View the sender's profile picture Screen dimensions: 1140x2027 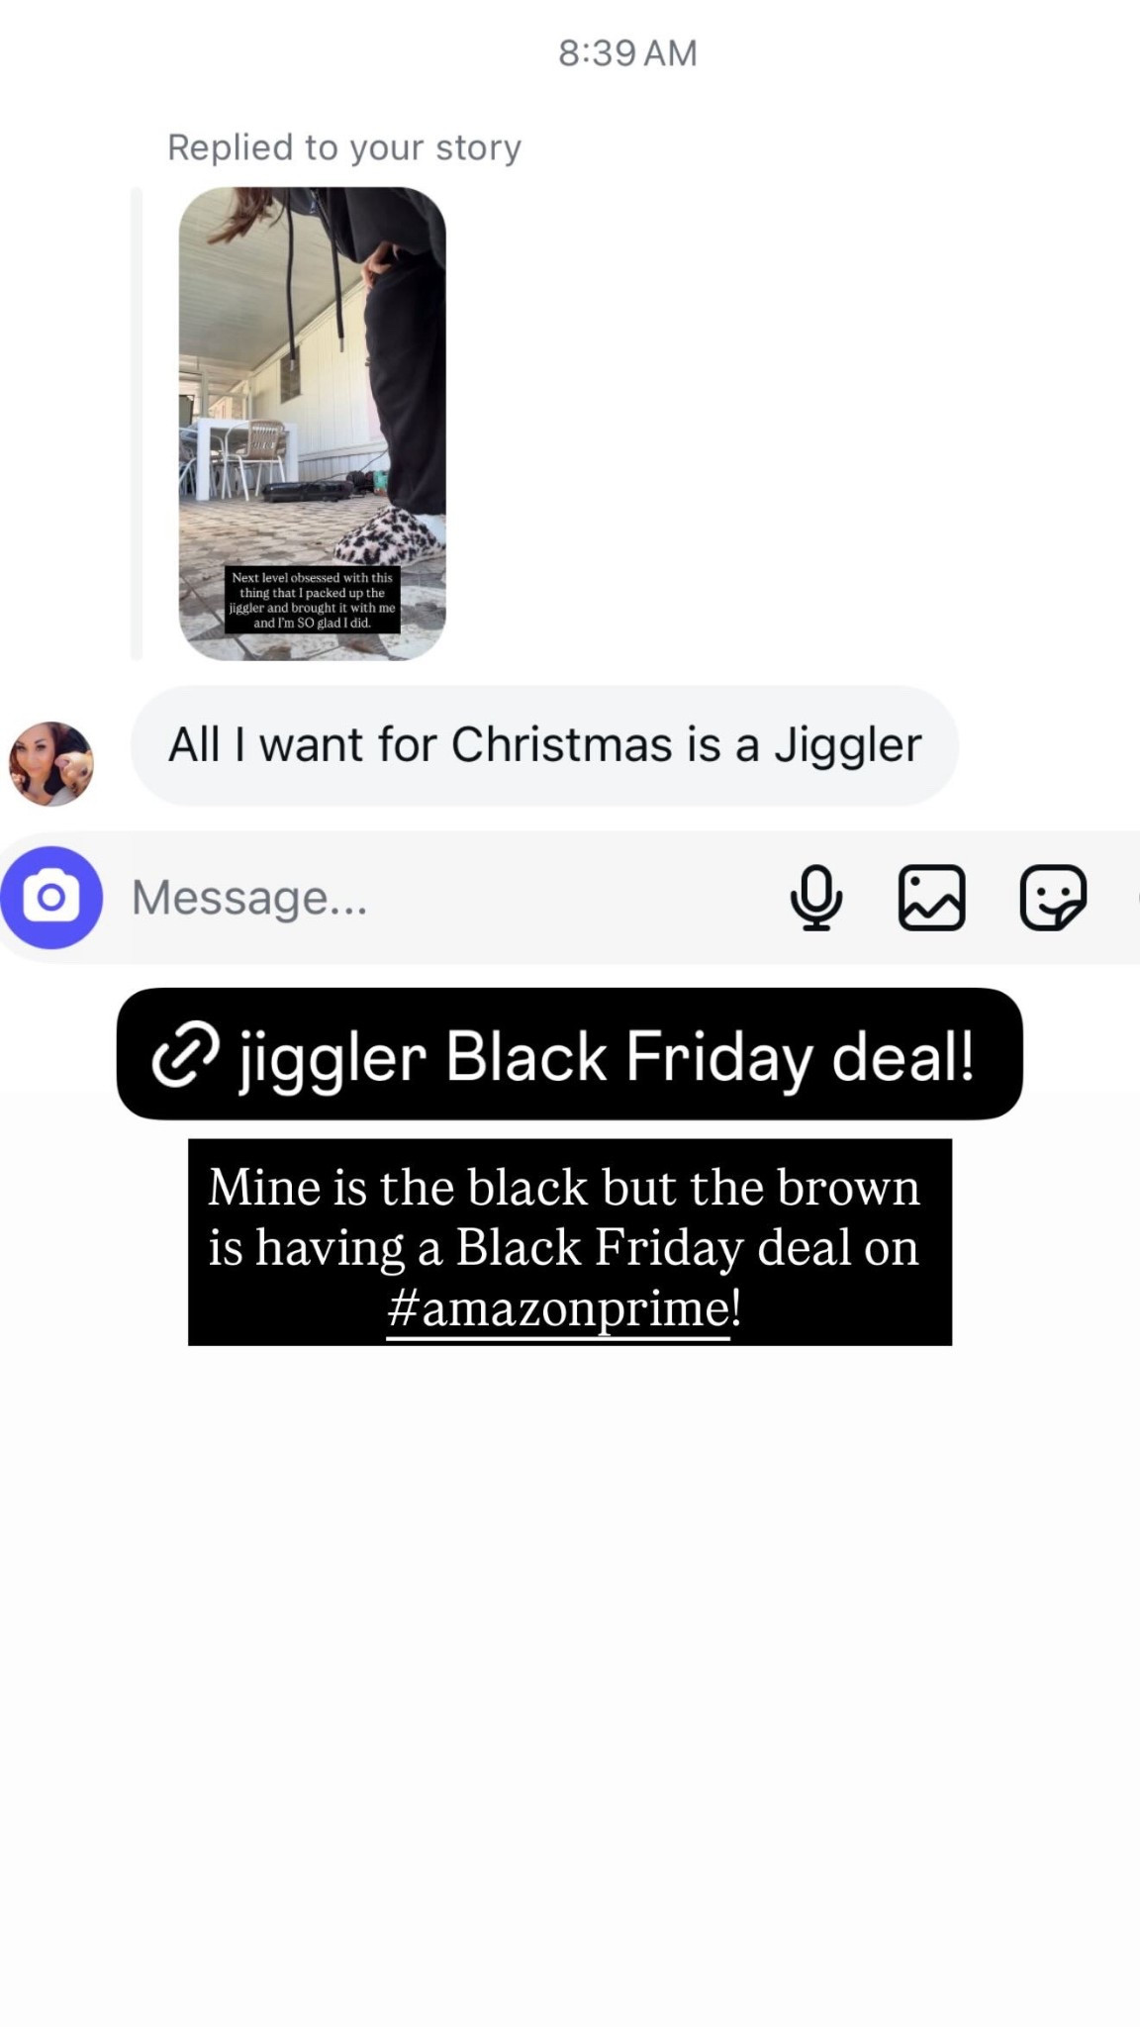coord(51,763)
